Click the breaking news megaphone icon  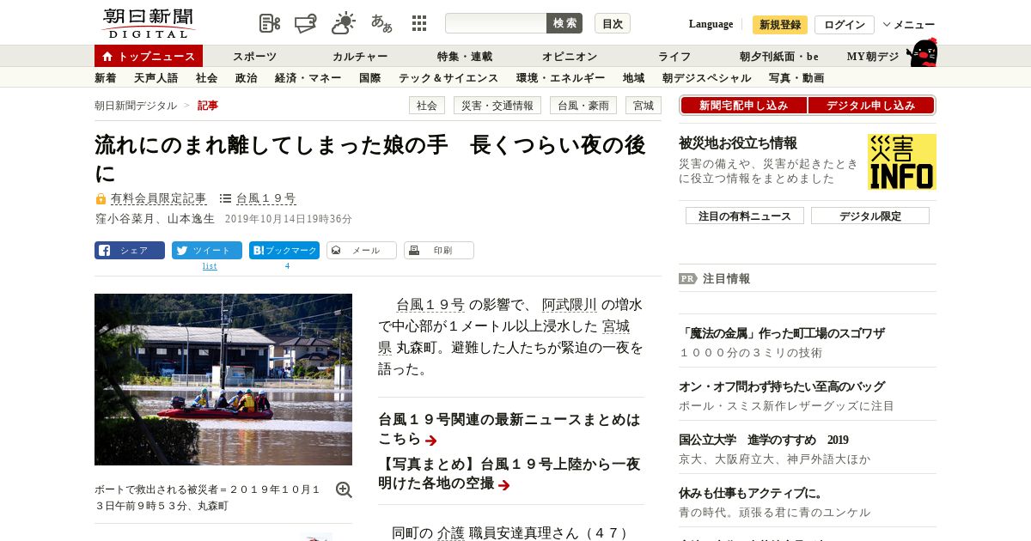coord(306,23)
